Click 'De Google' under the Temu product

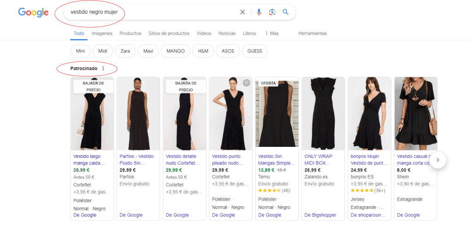pos(270,215)
